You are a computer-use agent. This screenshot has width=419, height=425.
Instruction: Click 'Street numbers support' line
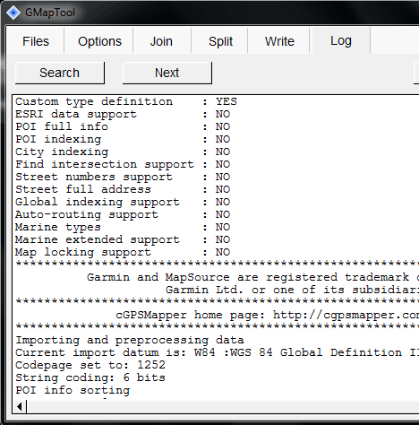tap(123, 177)
